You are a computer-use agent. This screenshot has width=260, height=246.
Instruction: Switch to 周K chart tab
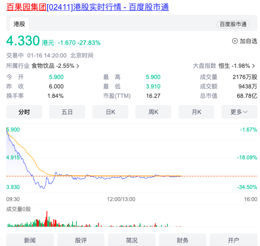pos(153,112)
